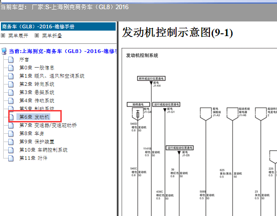This screenshot has height=216, width=277.
Task: Click wire label 540C
Action: (x=133, y=169)
